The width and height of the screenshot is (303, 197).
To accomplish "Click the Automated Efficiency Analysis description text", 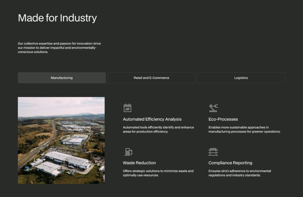I will 158,129.
